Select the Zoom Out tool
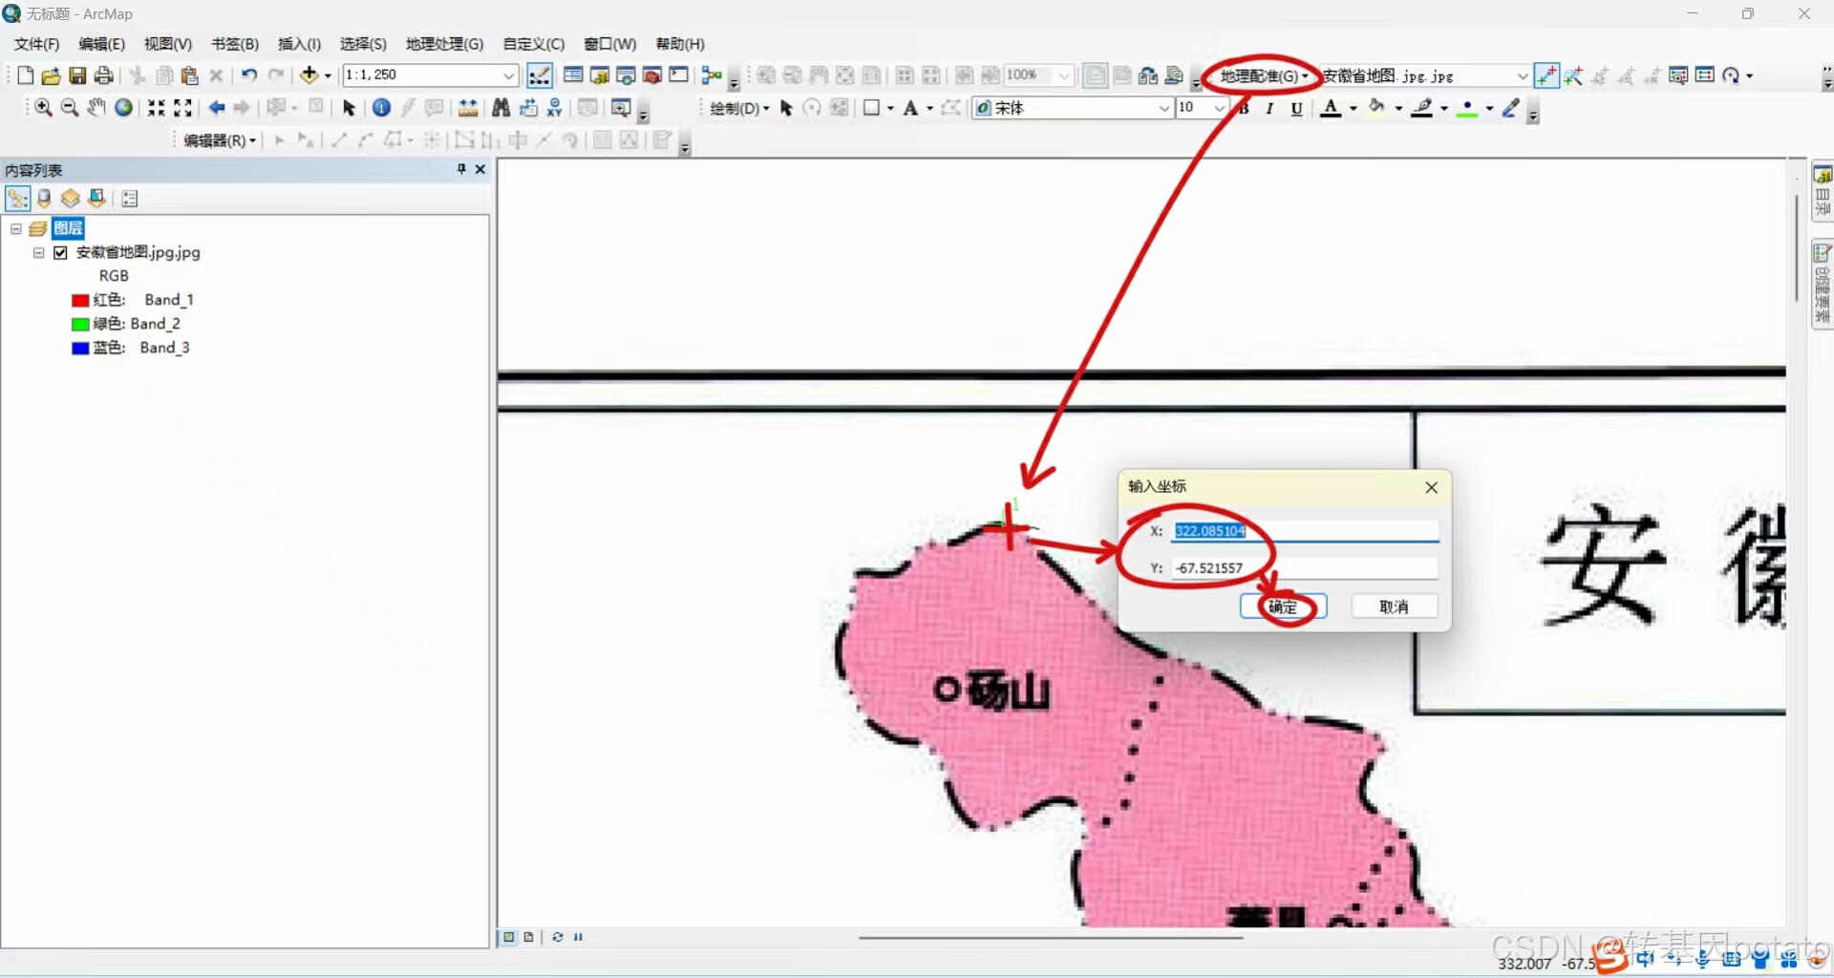Screen dimensions: 1834x978 [x=70, y=108]
